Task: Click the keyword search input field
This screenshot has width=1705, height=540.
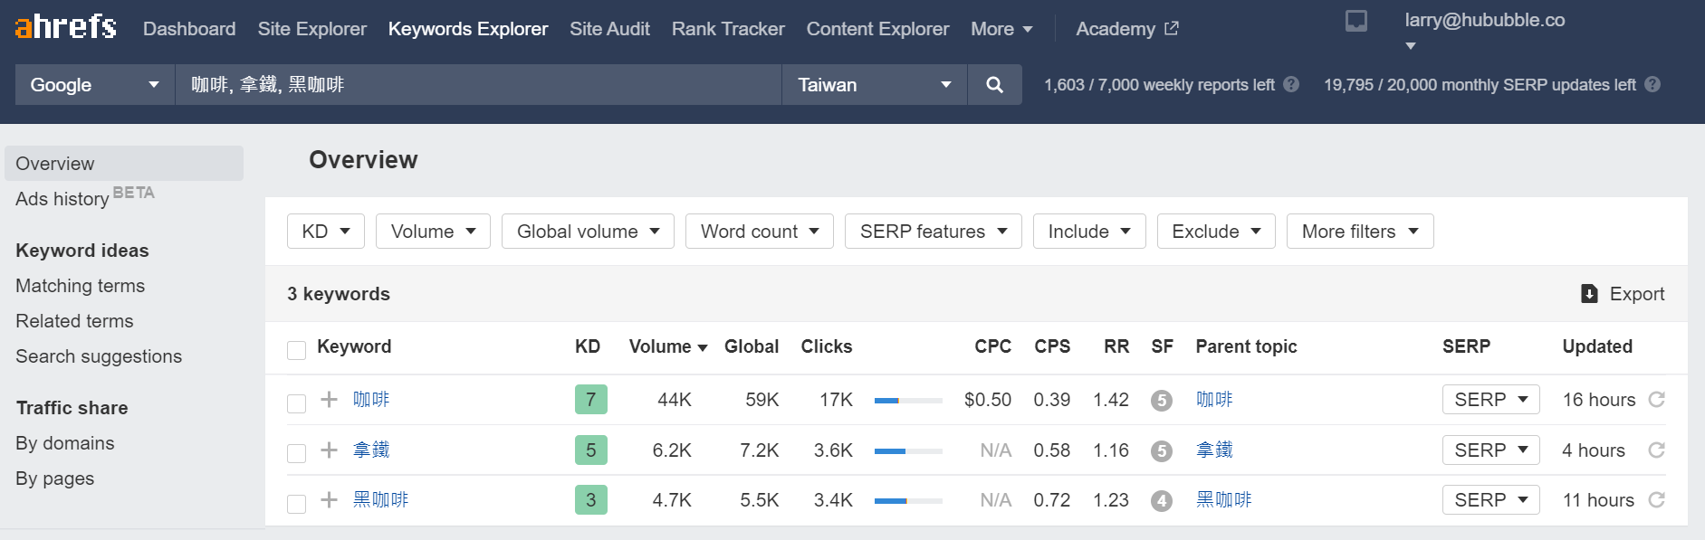Action: coord(477,85)
